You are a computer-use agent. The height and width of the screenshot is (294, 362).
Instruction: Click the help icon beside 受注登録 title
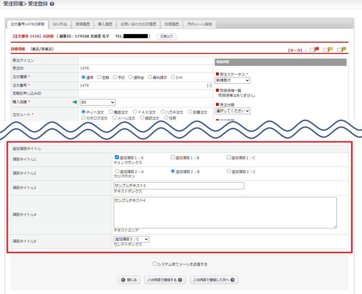(52, 4)
